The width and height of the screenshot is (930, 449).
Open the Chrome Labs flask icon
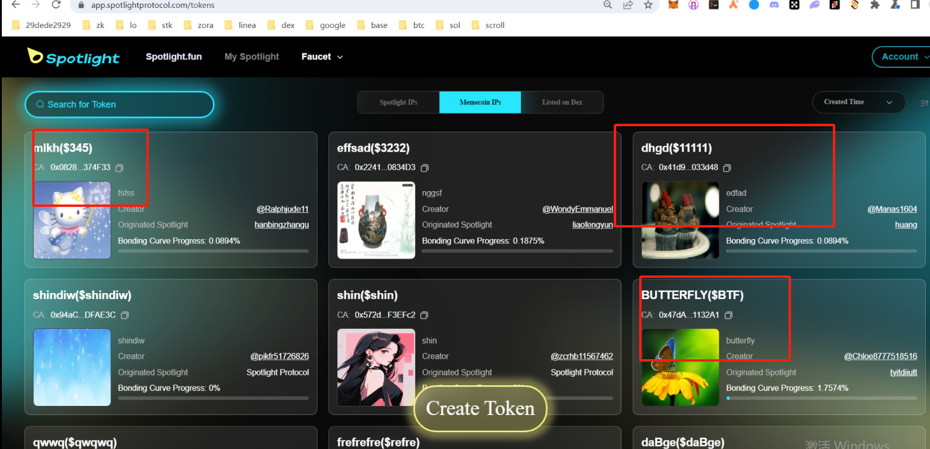tap(895, 5)
